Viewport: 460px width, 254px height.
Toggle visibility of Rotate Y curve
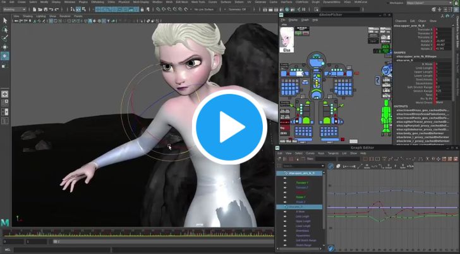[x=285, y=197]
